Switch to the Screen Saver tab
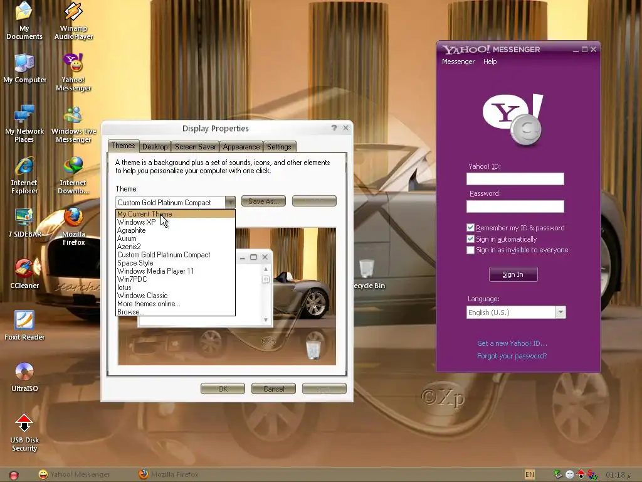The height and width of the screenshot is (482, 642). click(x=196, y=147)
